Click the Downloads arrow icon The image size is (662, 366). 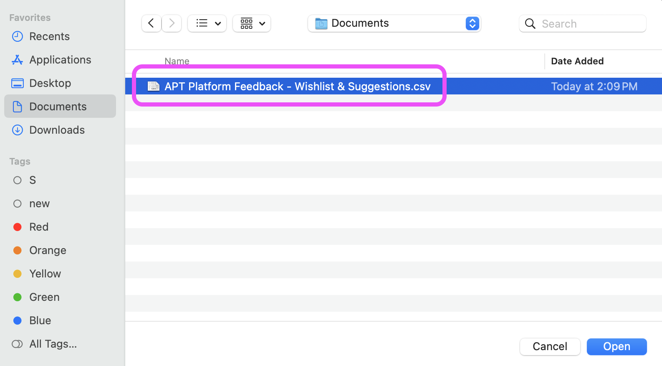click(18, 130)
